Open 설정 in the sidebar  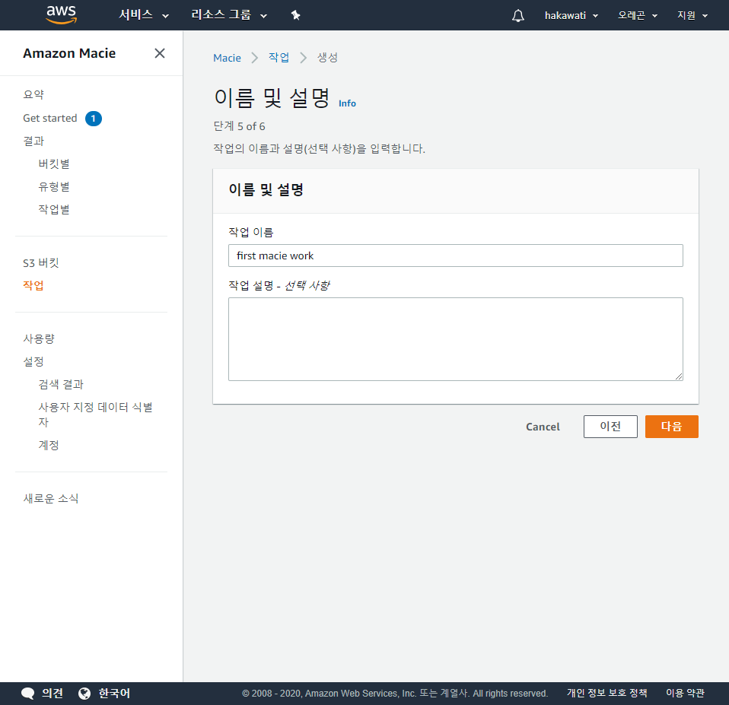coord(33,361)
